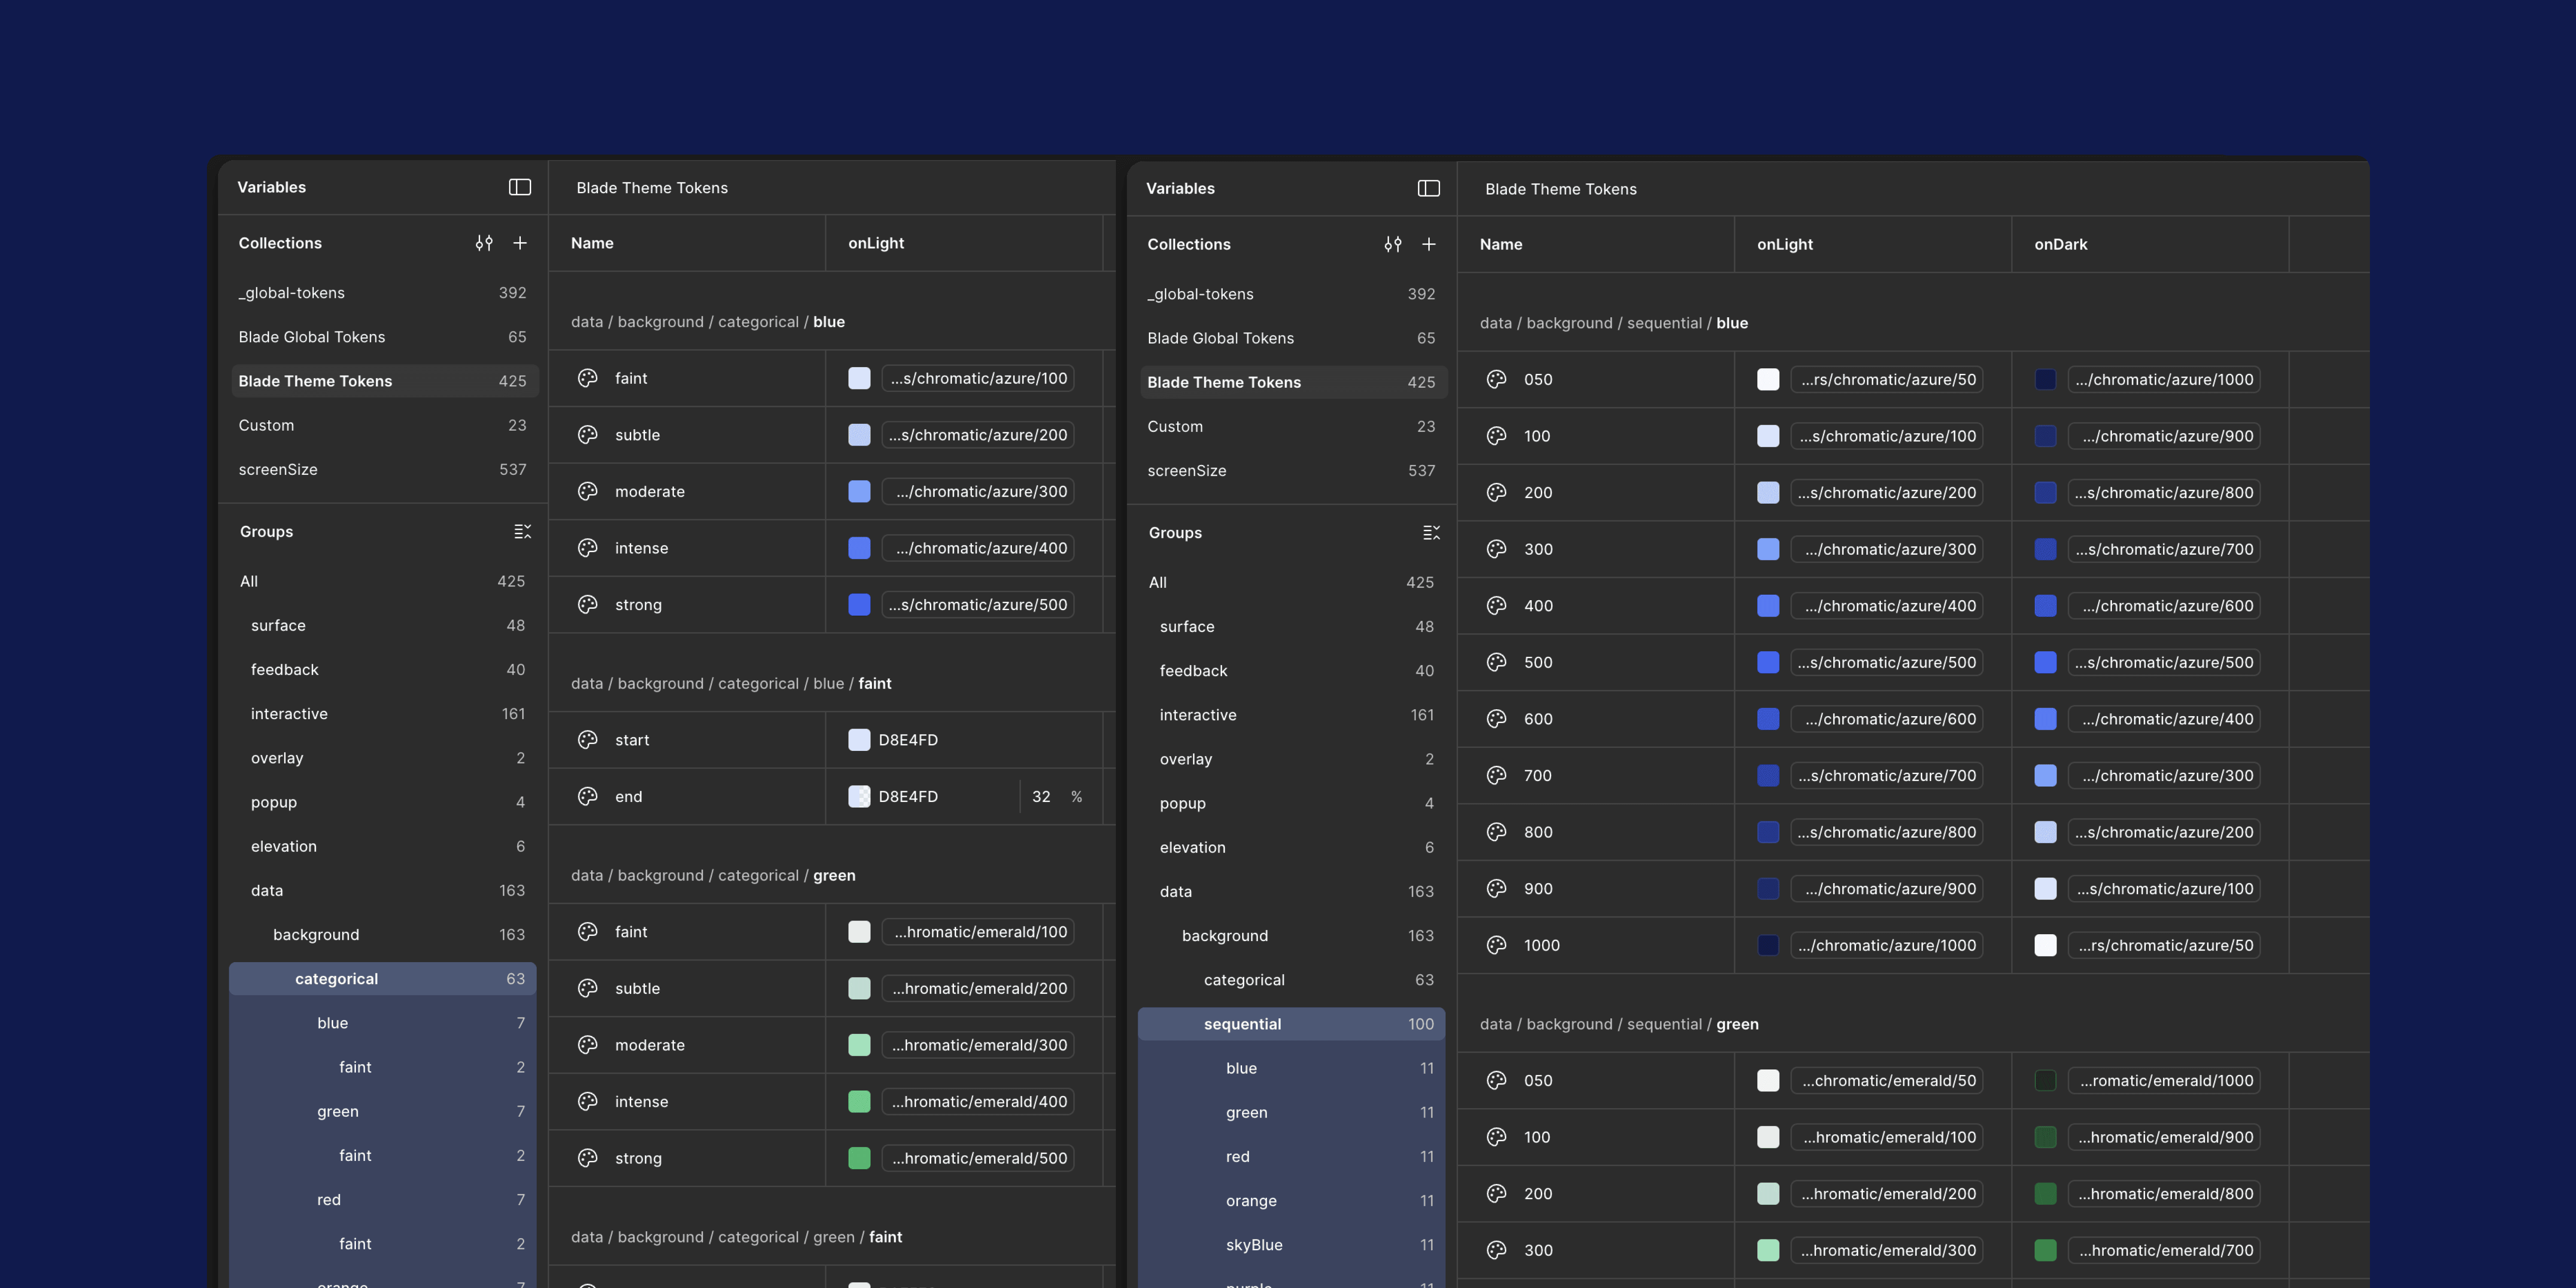Select Blade Global Tokens collection in left panel

coord(312,337)
